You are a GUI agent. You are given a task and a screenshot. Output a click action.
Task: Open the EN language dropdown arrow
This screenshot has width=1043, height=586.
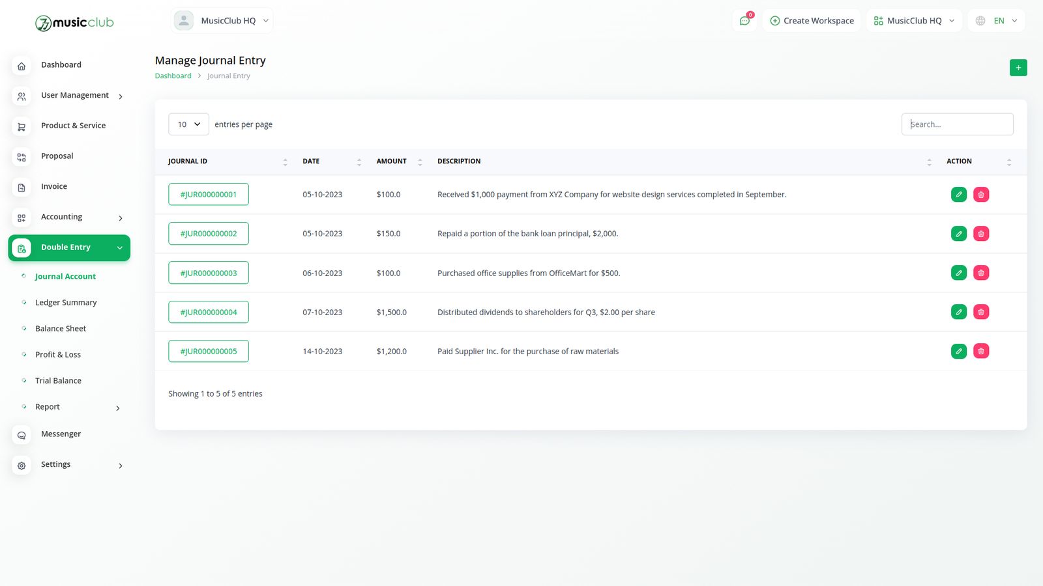(x=1014, y=21)
